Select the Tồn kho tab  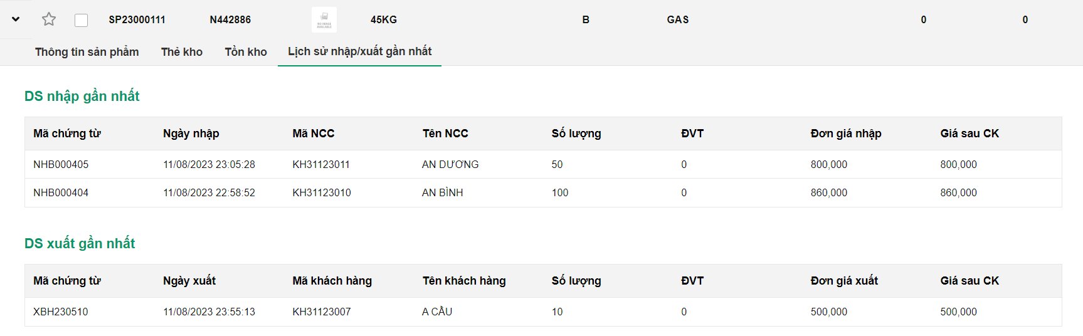(x=246, y=52)
